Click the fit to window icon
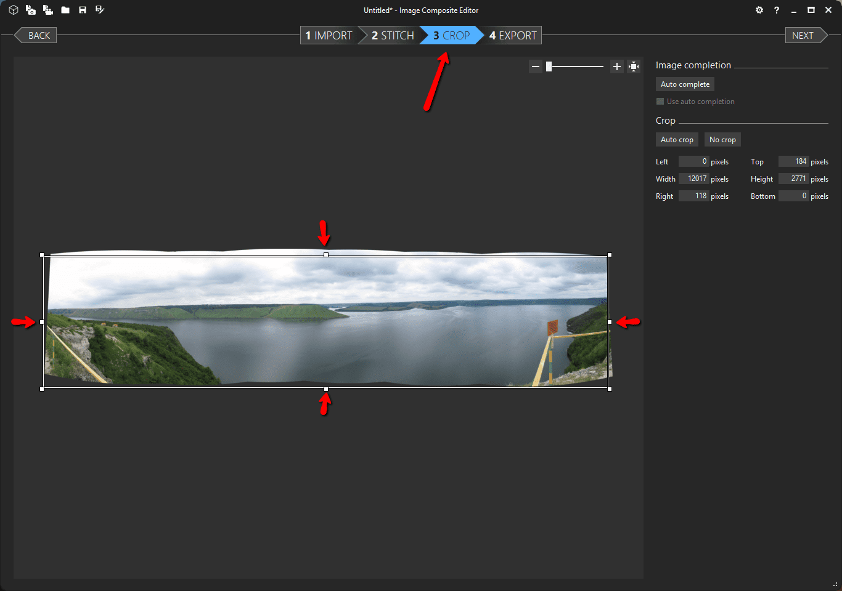The height and width of the screenshot is (591, 842). pyautogui.click(x=634, y=66)
